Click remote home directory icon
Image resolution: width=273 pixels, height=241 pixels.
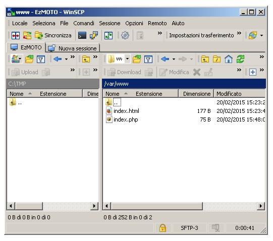tap(229, 59)
